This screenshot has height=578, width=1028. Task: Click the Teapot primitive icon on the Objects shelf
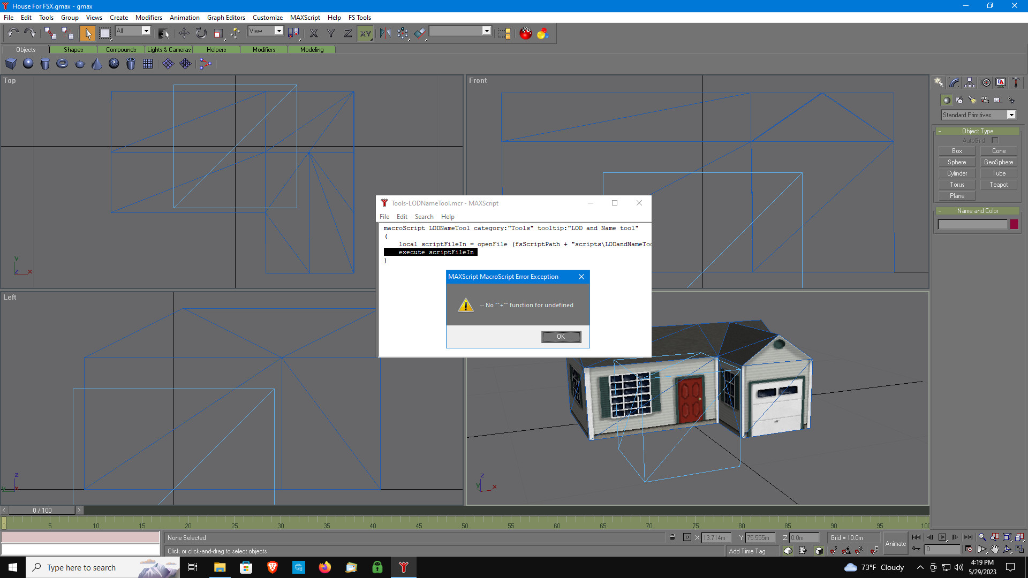79,64
